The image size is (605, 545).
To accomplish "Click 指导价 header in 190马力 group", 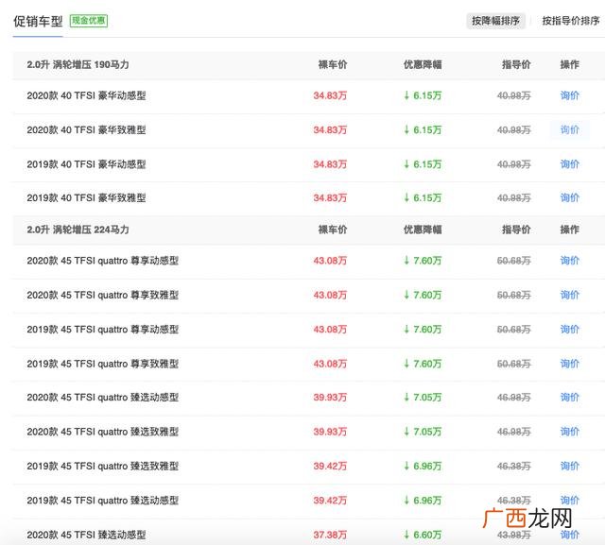I will [x=516, y=64].
